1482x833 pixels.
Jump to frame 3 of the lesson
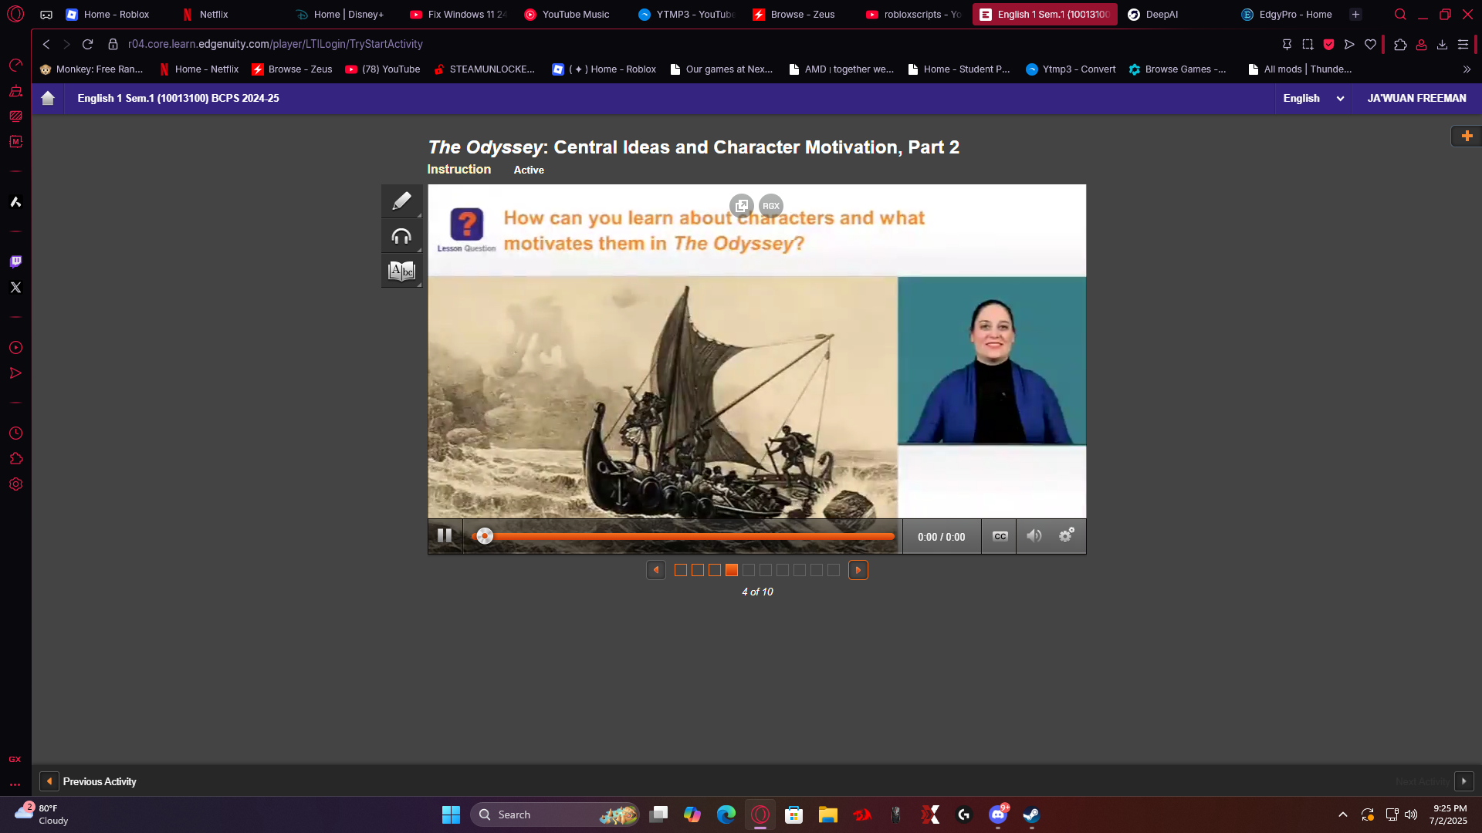(x=715, y=570)
